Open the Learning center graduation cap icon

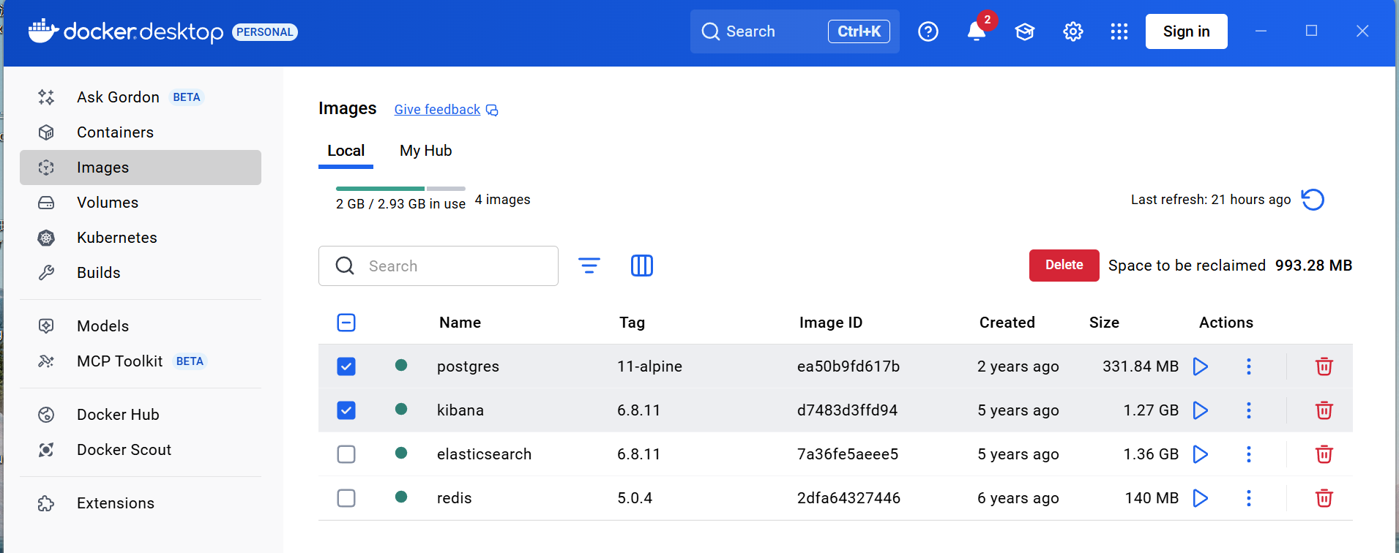coord(1025,31)
